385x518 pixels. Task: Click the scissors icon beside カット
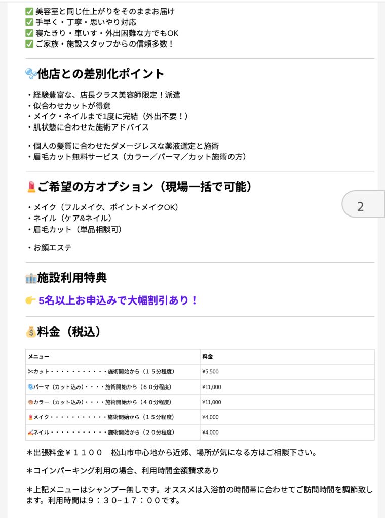point(30,372)
